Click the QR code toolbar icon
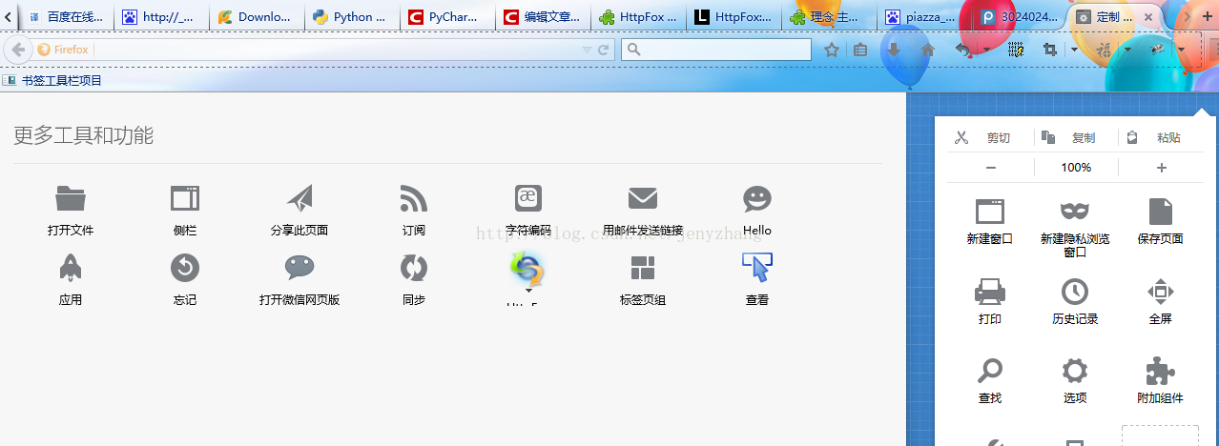 (x=1017, y=50)
